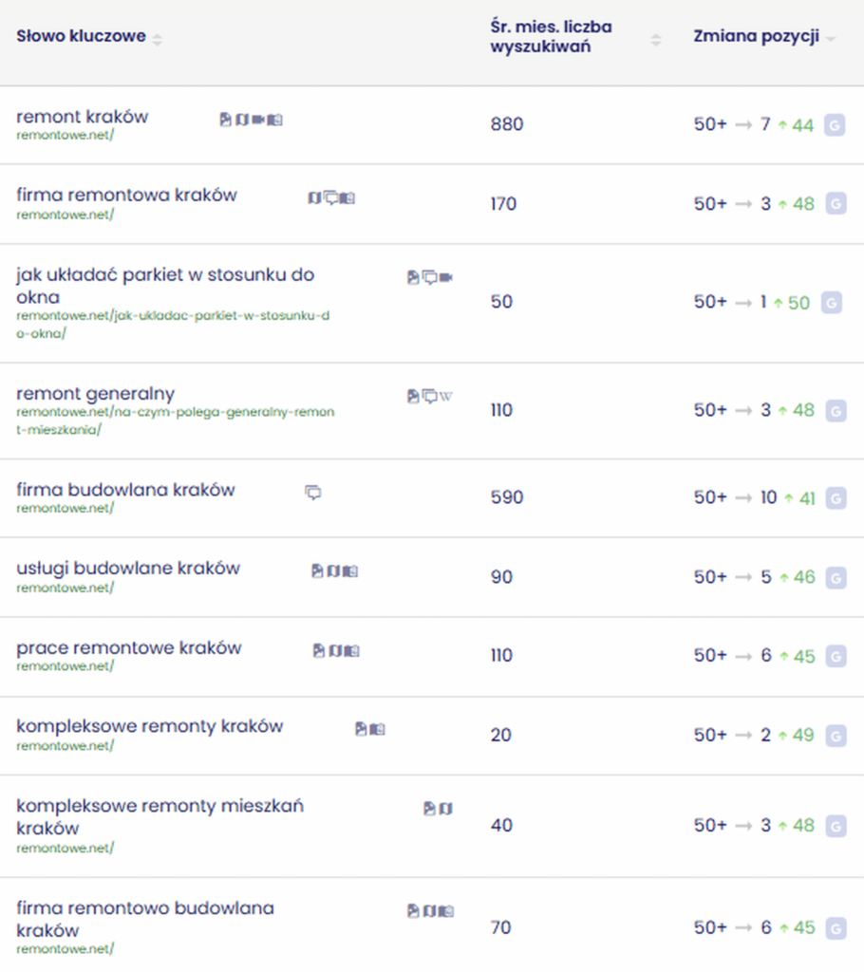
Task: Click the local pack icon for usługi budowlane kraków
Action: (351, 571)
